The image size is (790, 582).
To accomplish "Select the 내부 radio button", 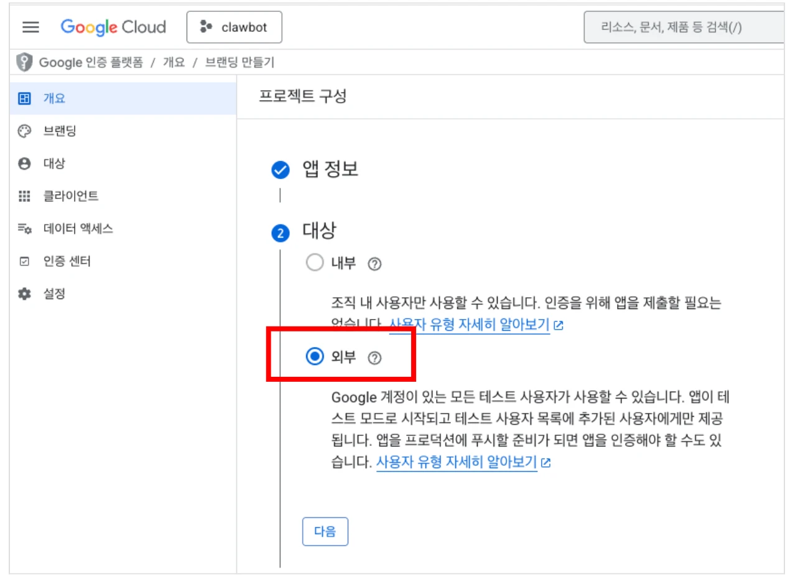I will coord(315,263).
